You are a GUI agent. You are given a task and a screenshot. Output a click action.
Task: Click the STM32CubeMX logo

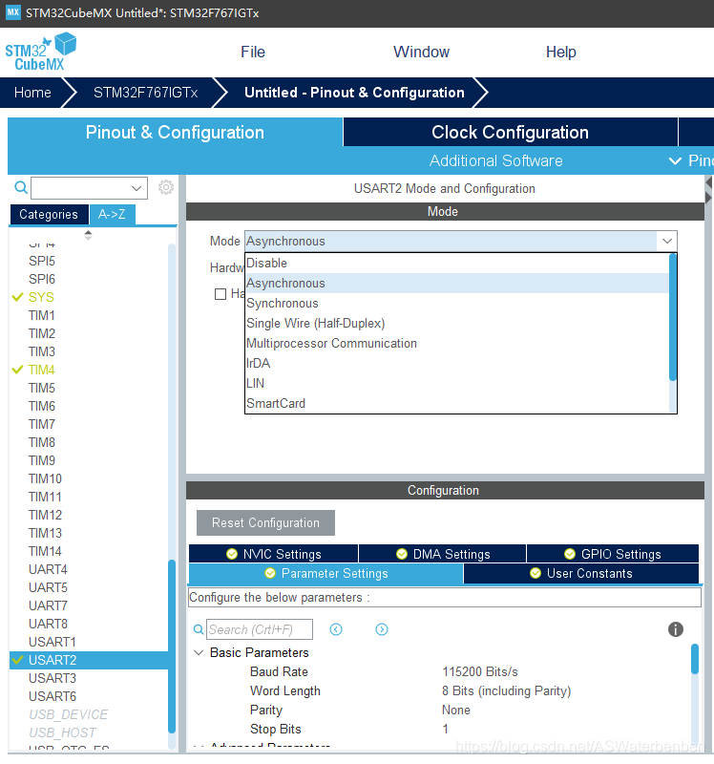(41, 53)
